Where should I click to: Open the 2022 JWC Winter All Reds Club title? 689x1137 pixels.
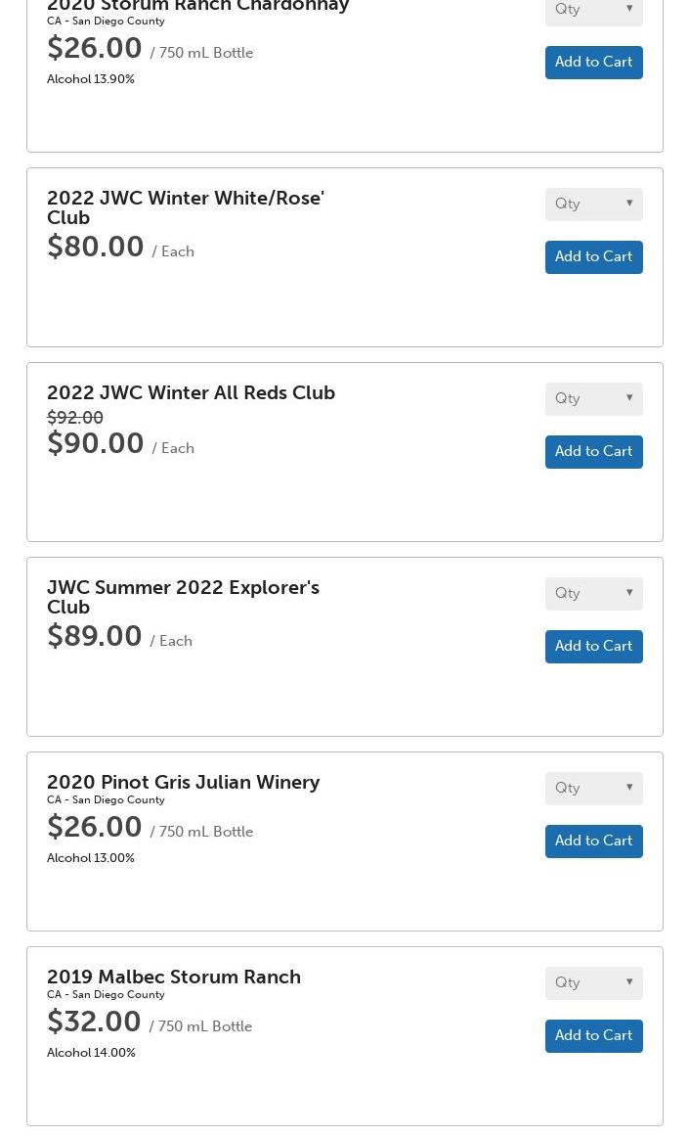point(191,392)
